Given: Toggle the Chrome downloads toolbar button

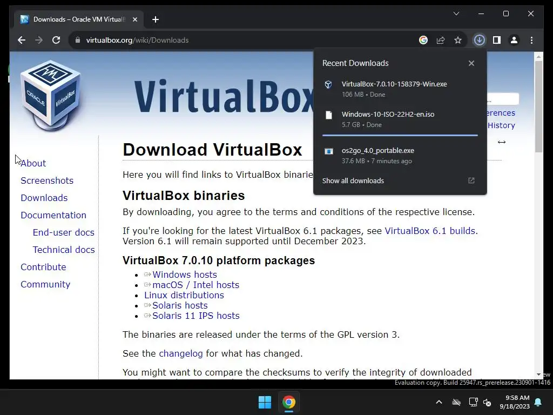Looking at the screenshot, I should 480,40.
